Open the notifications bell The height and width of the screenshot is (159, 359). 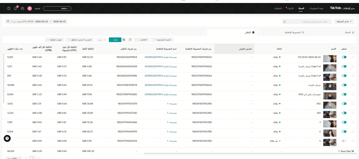tap(16, 8)
